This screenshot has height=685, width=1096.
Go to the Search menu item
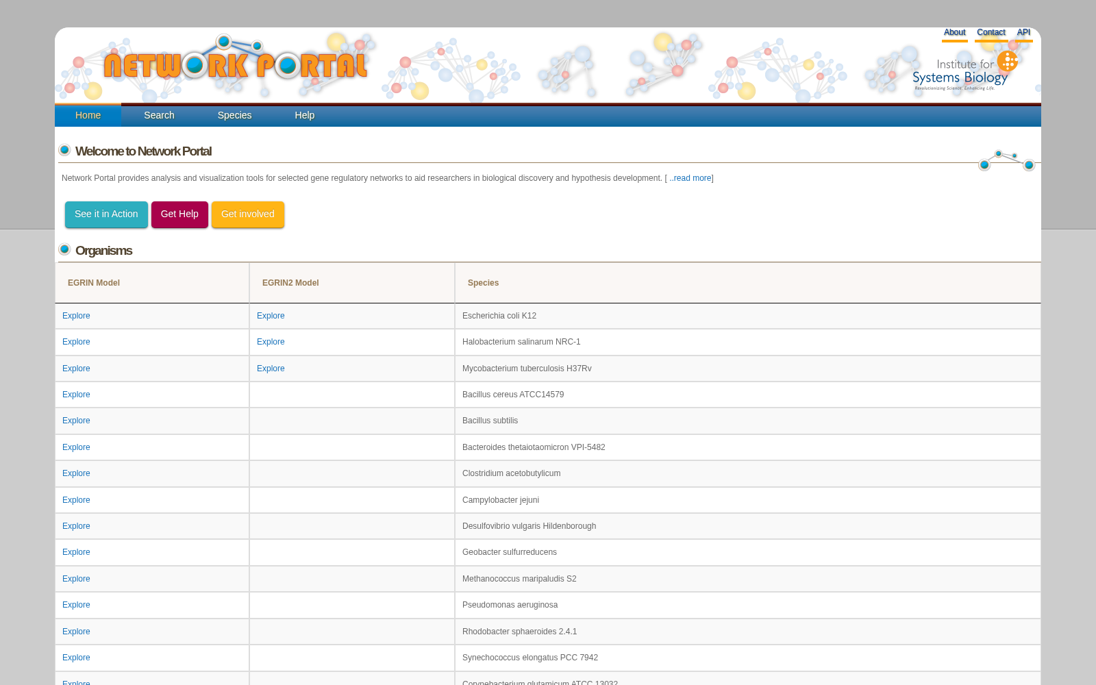tap(159, 115)
